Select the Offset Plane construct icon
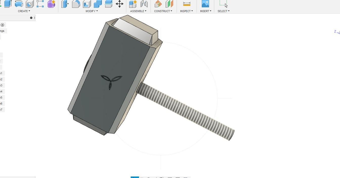Viewport: 340px width, 178px height. pyautogui.click(x=158, y=4)
